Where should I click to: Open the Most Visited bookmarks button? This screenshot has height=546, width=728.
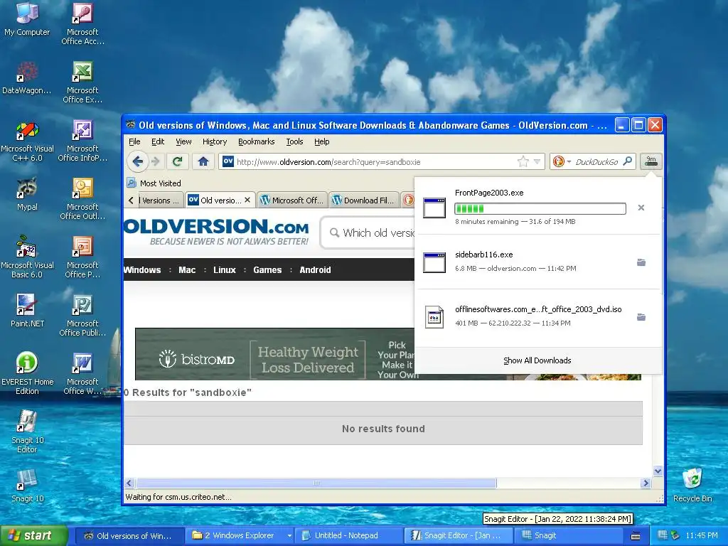(x=154, y=183)
